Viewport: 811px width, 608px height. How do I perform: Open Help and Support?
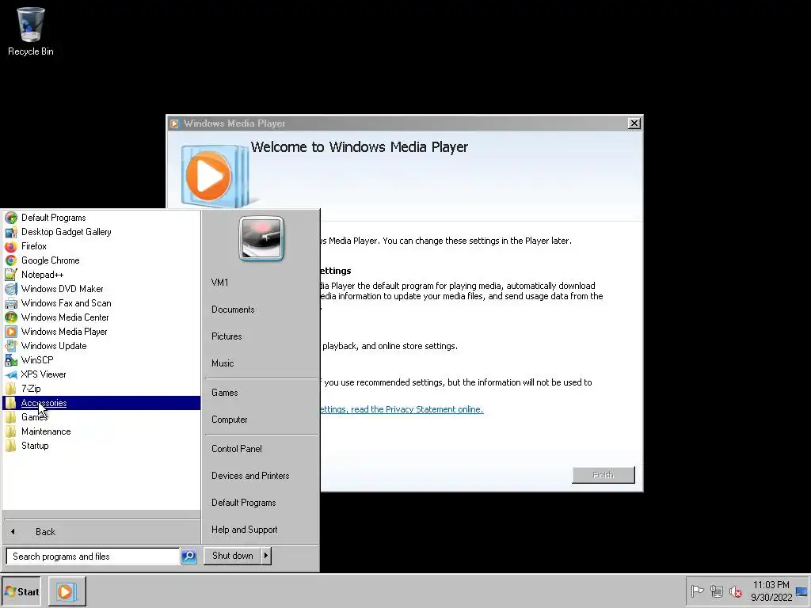pos(261,530)
